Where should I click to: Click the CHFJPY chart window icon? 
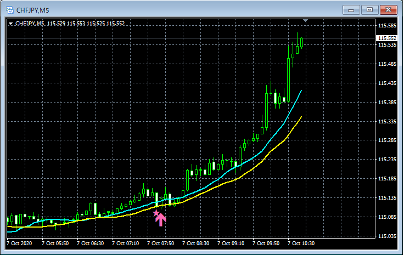point(9,10)
